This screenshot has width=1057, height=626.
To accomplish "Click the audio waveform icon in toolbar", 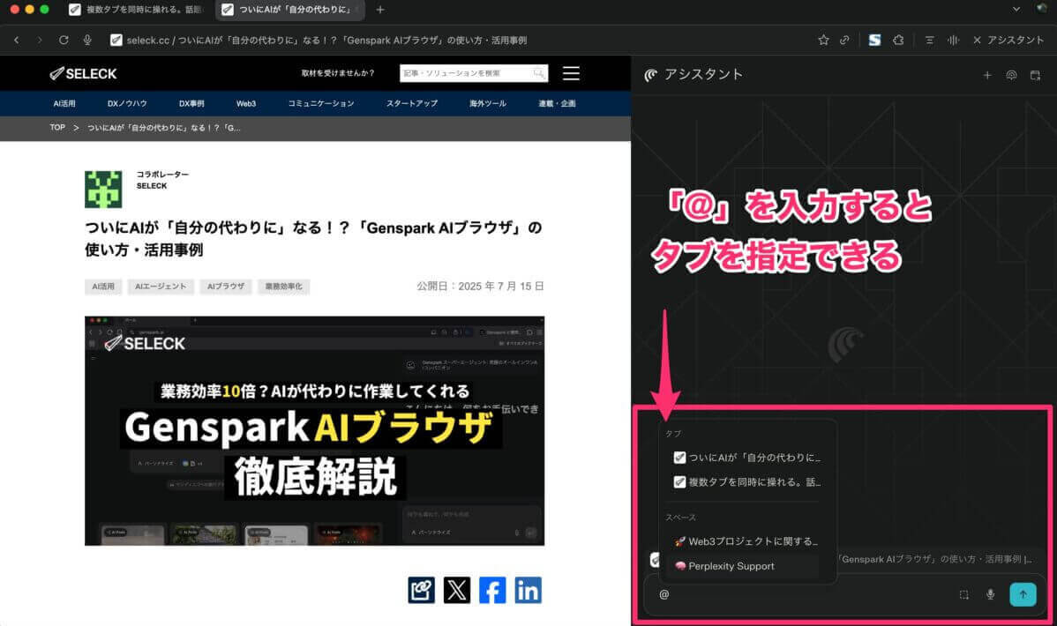I will tap(953, 41).
